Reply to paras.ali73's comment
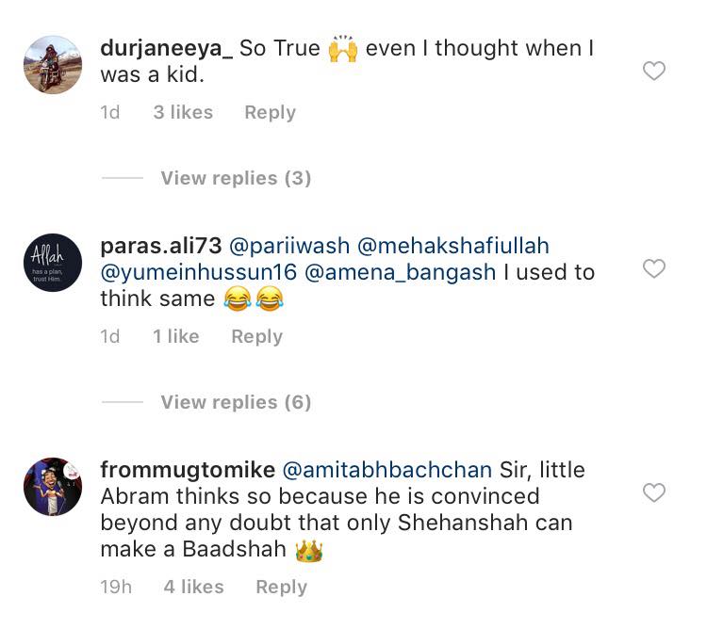This screenshot has width=707, height=629. coord(256,336)
